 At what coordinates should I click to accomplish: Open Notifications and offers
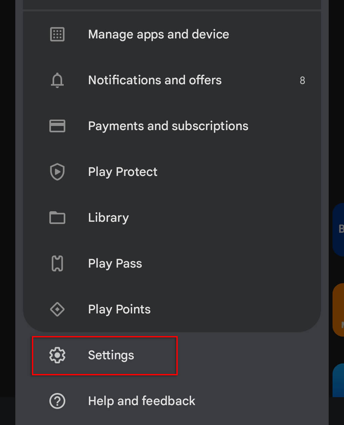155,80
